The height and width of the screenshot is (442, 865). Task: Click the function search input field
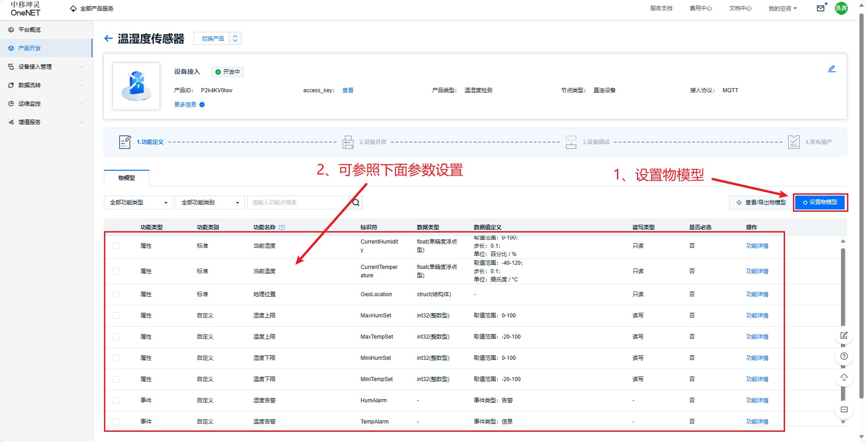coord(298,203)
